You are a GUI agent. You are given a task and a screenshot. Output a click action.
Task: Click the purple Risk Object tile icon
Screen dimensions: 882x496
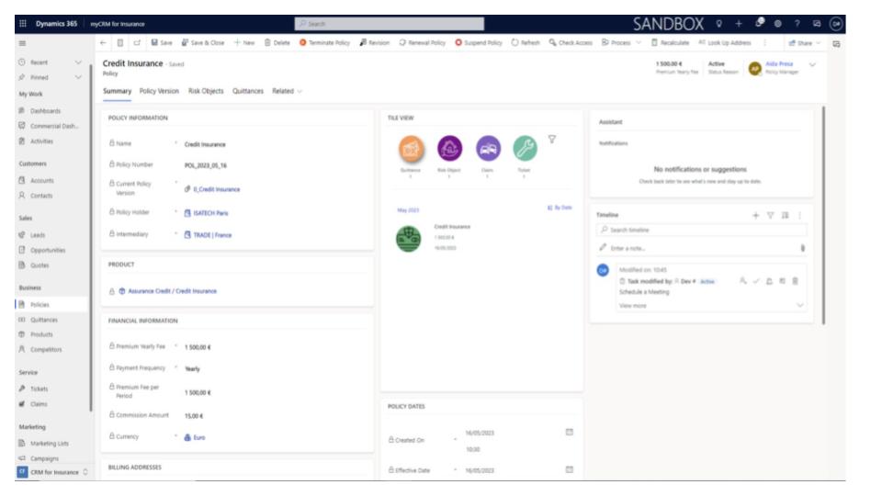click(x=449, y=149)
